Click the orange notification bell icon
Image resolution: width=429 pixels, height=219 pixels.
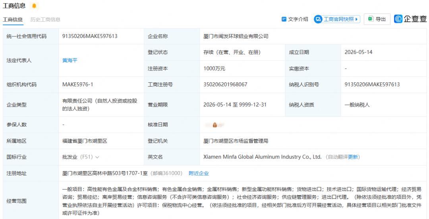[34, 6]
